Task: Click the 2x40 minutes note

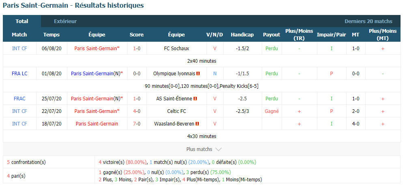Action: pyautogui.click(x=202, y=61)
